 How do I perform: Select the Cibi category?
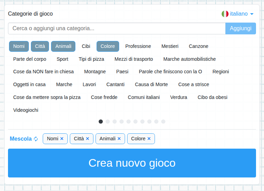click(x=86, y=46)
